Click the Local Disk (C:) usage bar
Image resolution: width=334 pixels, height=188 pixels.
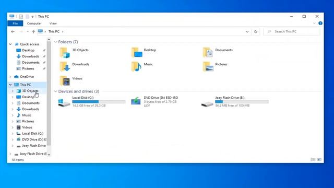[x=99, y=102]
